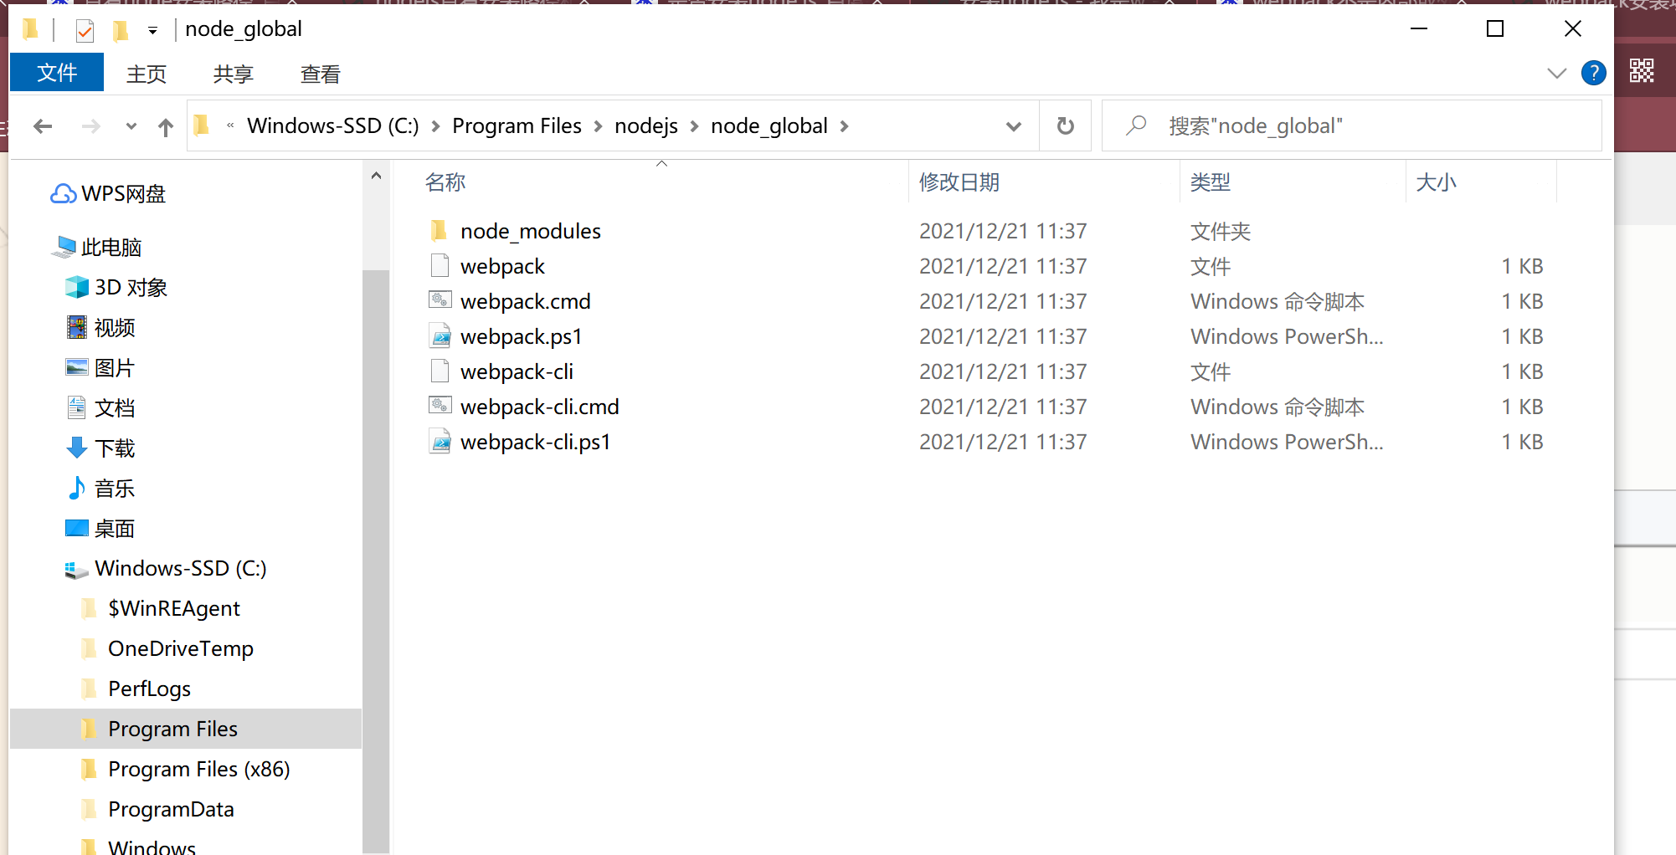Click the webpack-cli.ps1 PowerShell icon
Viewport: 1676px width, 855px height.
tap(440, 441)
